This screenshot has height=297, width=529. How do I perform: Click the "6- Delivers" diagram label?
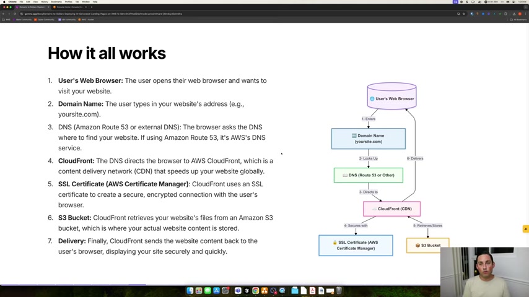(415, 158)
